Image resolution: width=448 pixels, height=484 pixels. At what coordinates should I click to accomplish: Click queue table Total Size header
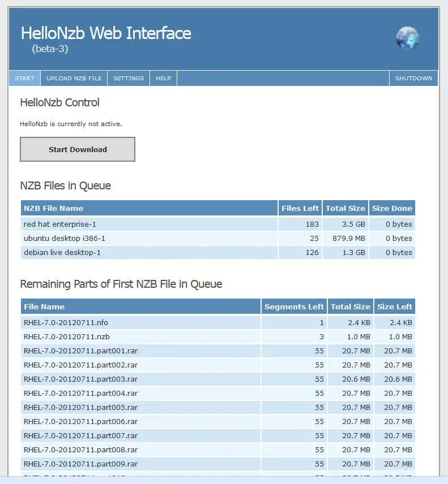pyautogui.click(x=345, y=208)
